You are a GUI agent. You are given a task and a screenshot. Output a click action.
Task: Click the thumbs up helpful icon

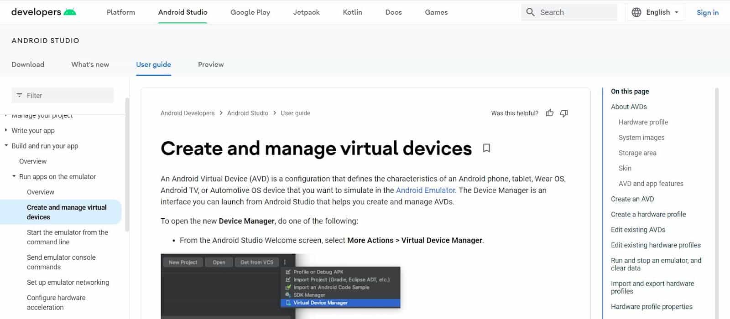coord(550,113)
